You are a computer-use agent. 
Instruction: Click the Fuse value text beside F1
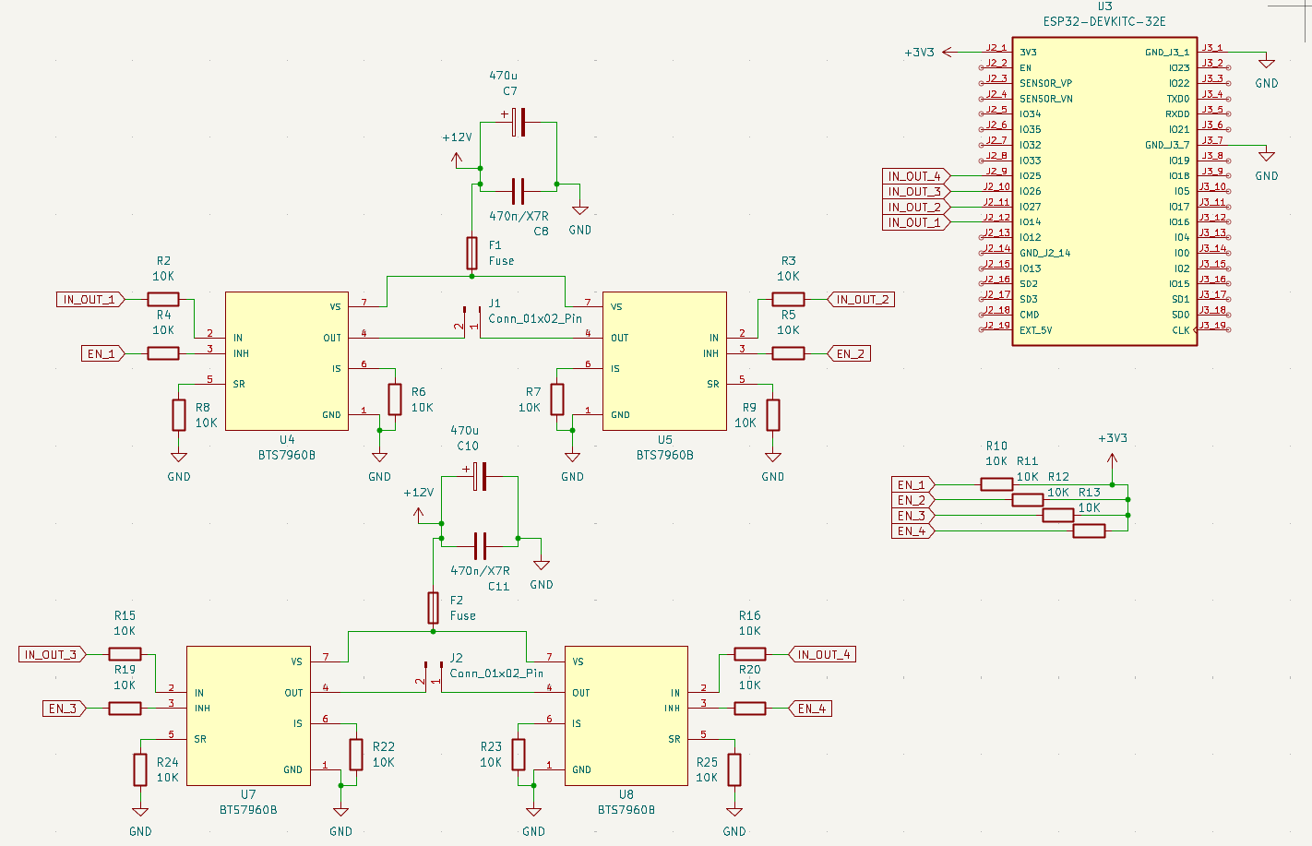(501, 261)
